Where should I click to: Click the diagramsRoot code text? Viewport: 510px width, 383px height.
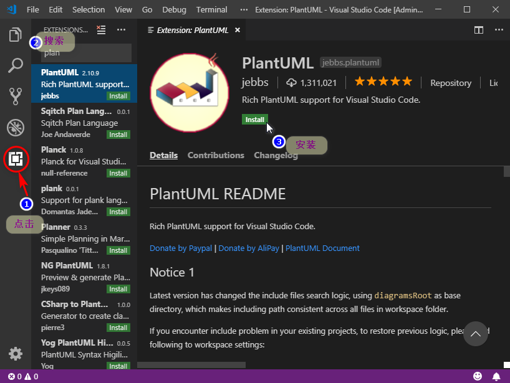coord(403,296)
